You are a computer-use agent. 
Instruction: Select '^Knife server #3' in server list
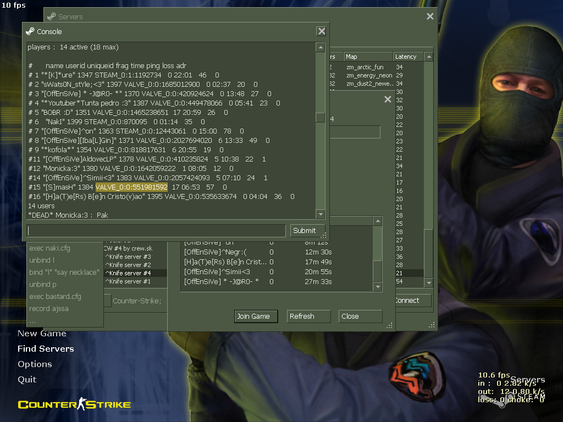pyautogui.click(x=135, y=257)
